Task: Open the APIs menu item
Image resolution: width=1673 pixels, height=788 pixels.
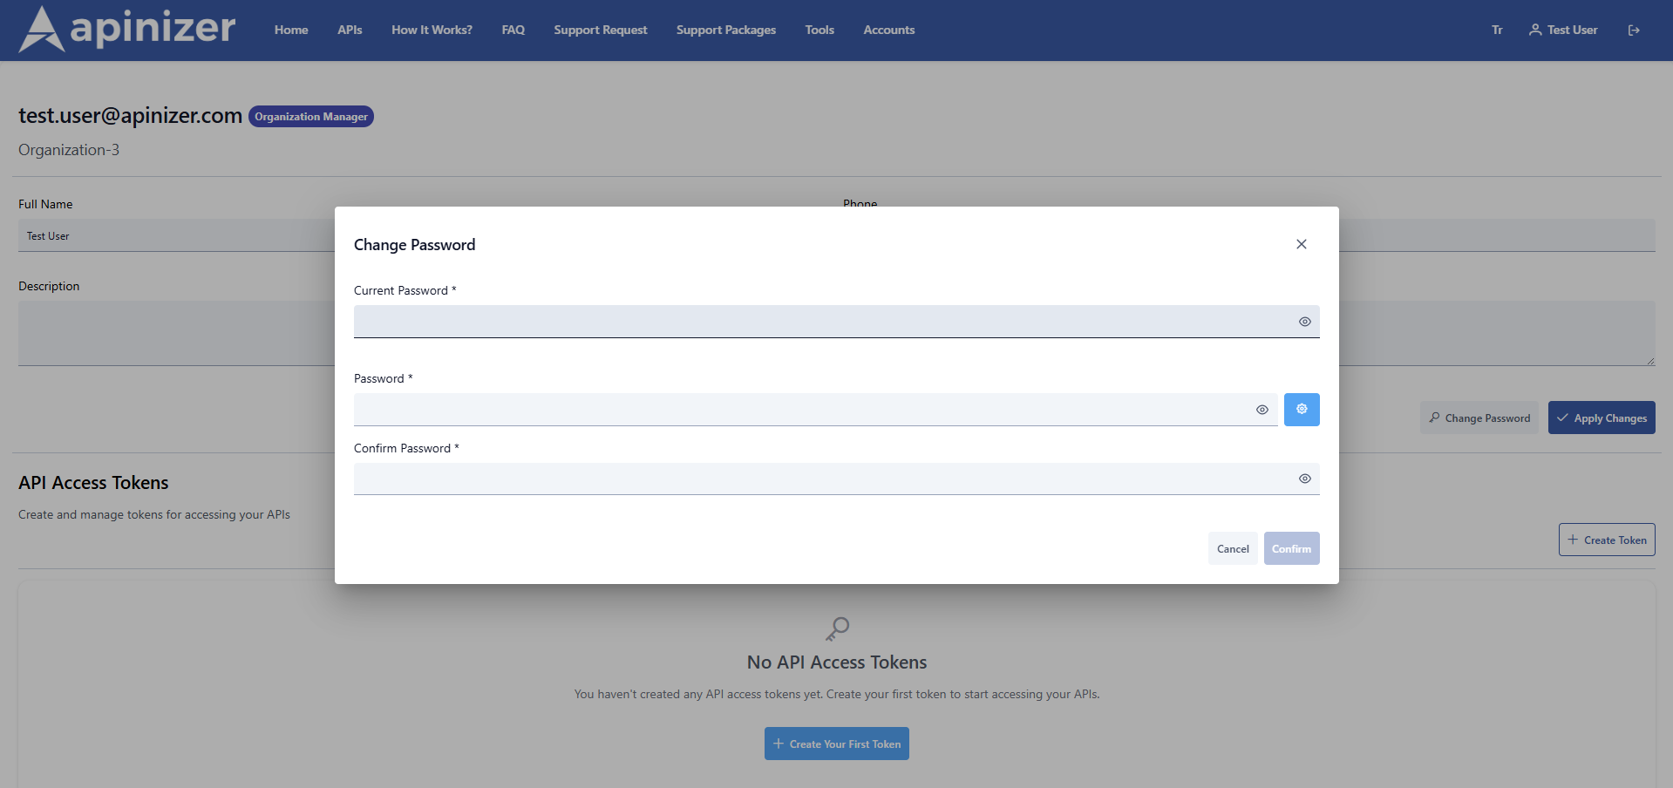Action: 350,31
